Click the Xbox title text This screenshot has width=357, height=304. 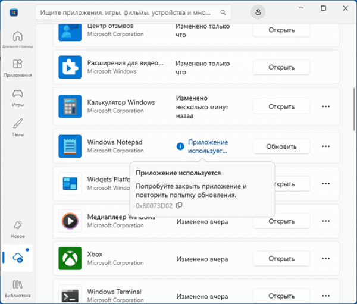(x=95, y=254)
